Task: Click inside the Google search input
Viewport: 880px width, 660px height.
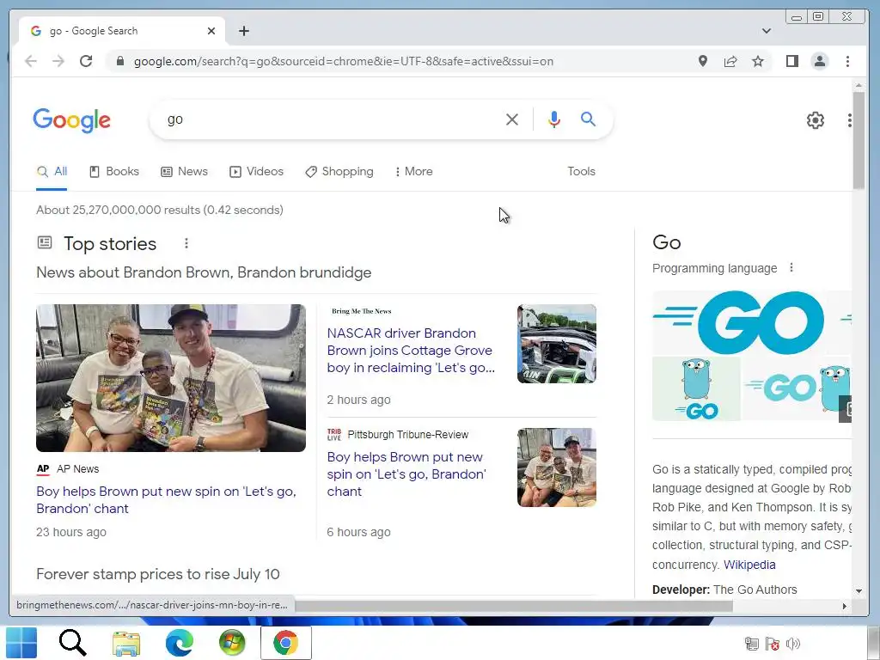Action: point(331,119)
